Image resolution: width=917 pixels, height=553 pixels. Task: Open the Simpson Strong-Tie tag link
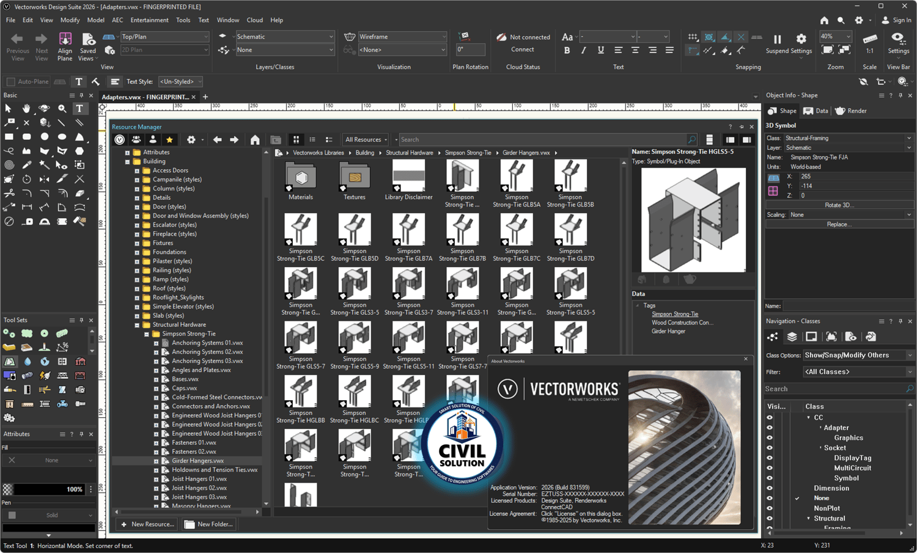tap(675, 314)
